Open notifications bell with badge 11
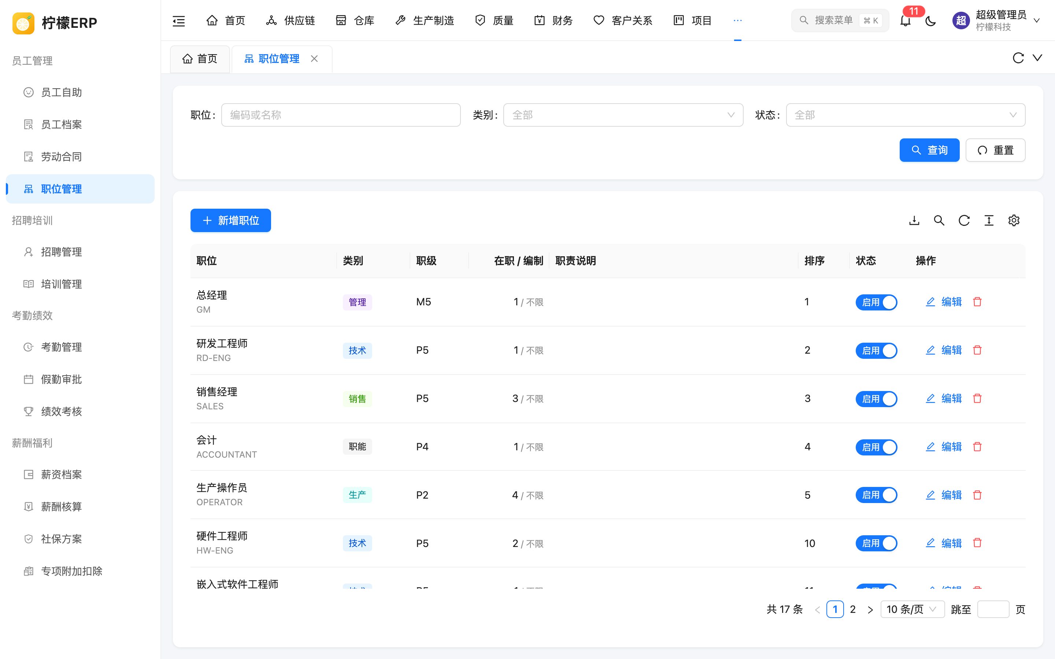The image size is (1055, 659). [906, 21]
